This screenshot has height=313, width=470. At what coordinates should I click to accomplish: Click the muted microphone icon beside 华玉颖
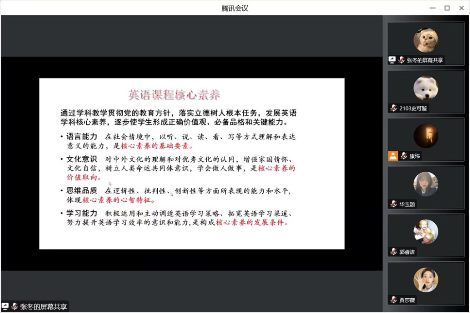(x=393, y=204)
